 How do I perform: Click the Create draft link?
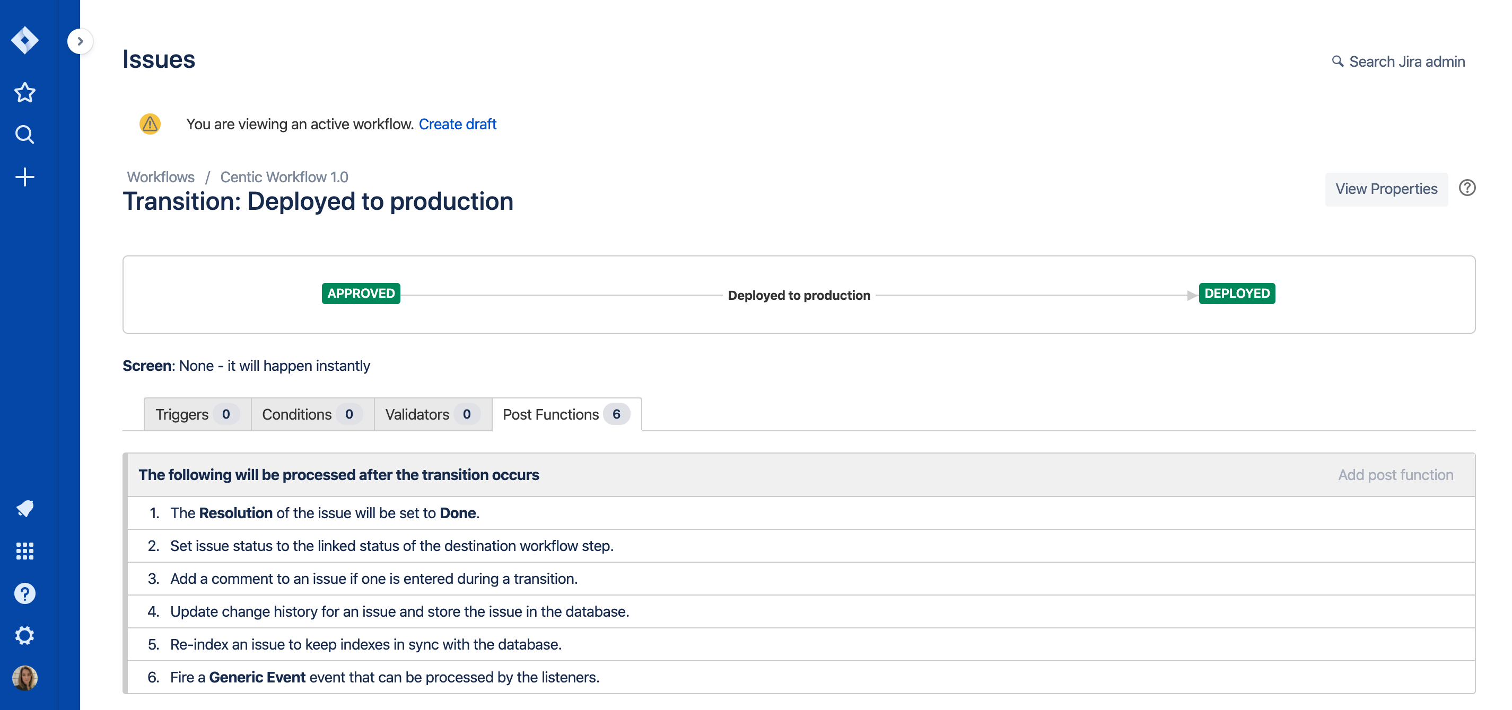[x=457, y=125]
